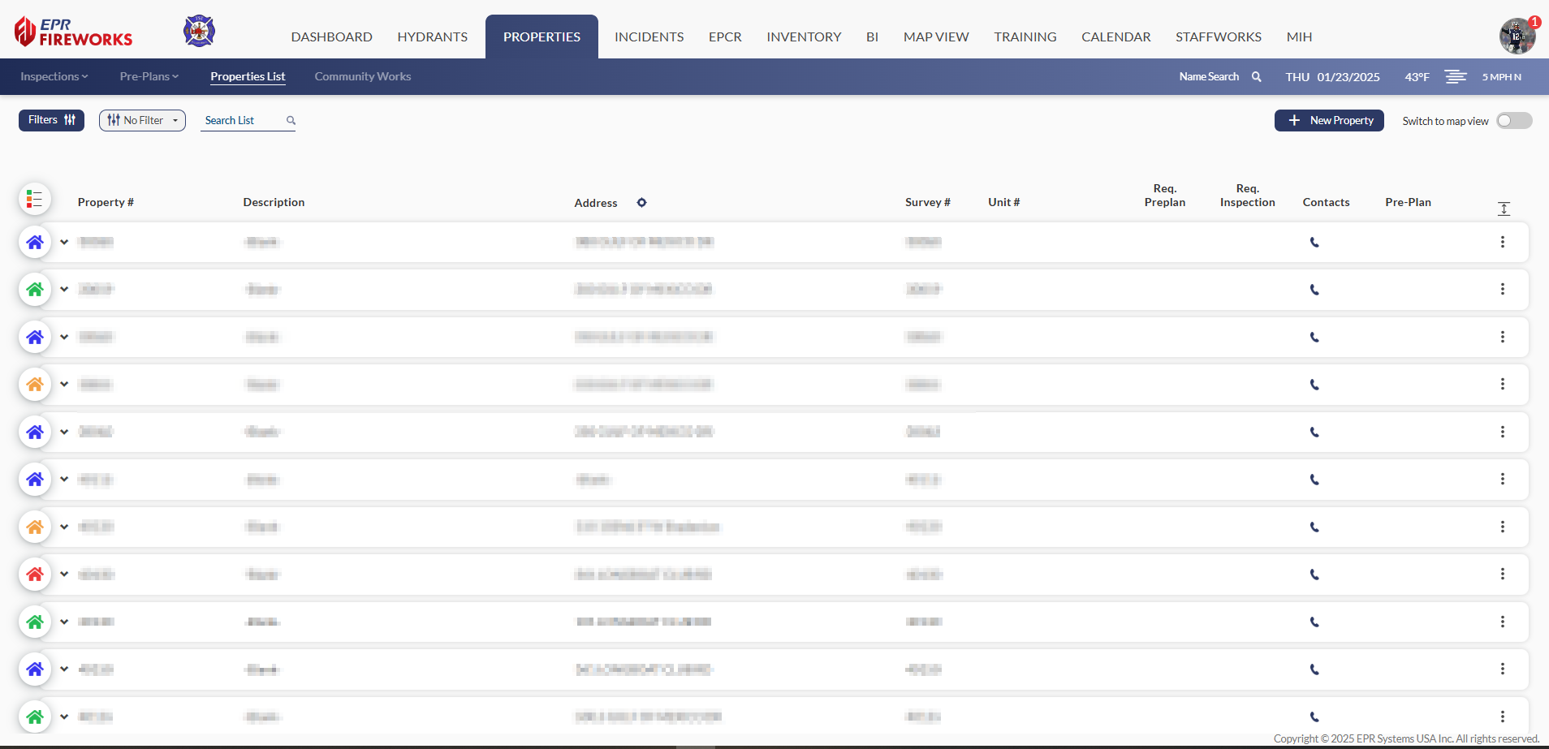Click the fire department badge emblem
The height and width of the screenshot is (749, 1549).
point(199,32)
